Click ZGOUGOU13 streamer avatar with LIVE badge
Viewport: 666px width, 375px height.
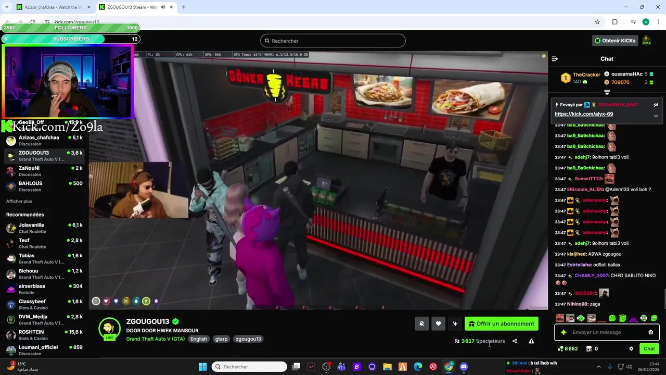109,329
